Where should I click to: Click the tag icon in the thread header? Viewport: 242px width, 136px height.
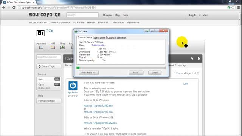click(192, 59)
